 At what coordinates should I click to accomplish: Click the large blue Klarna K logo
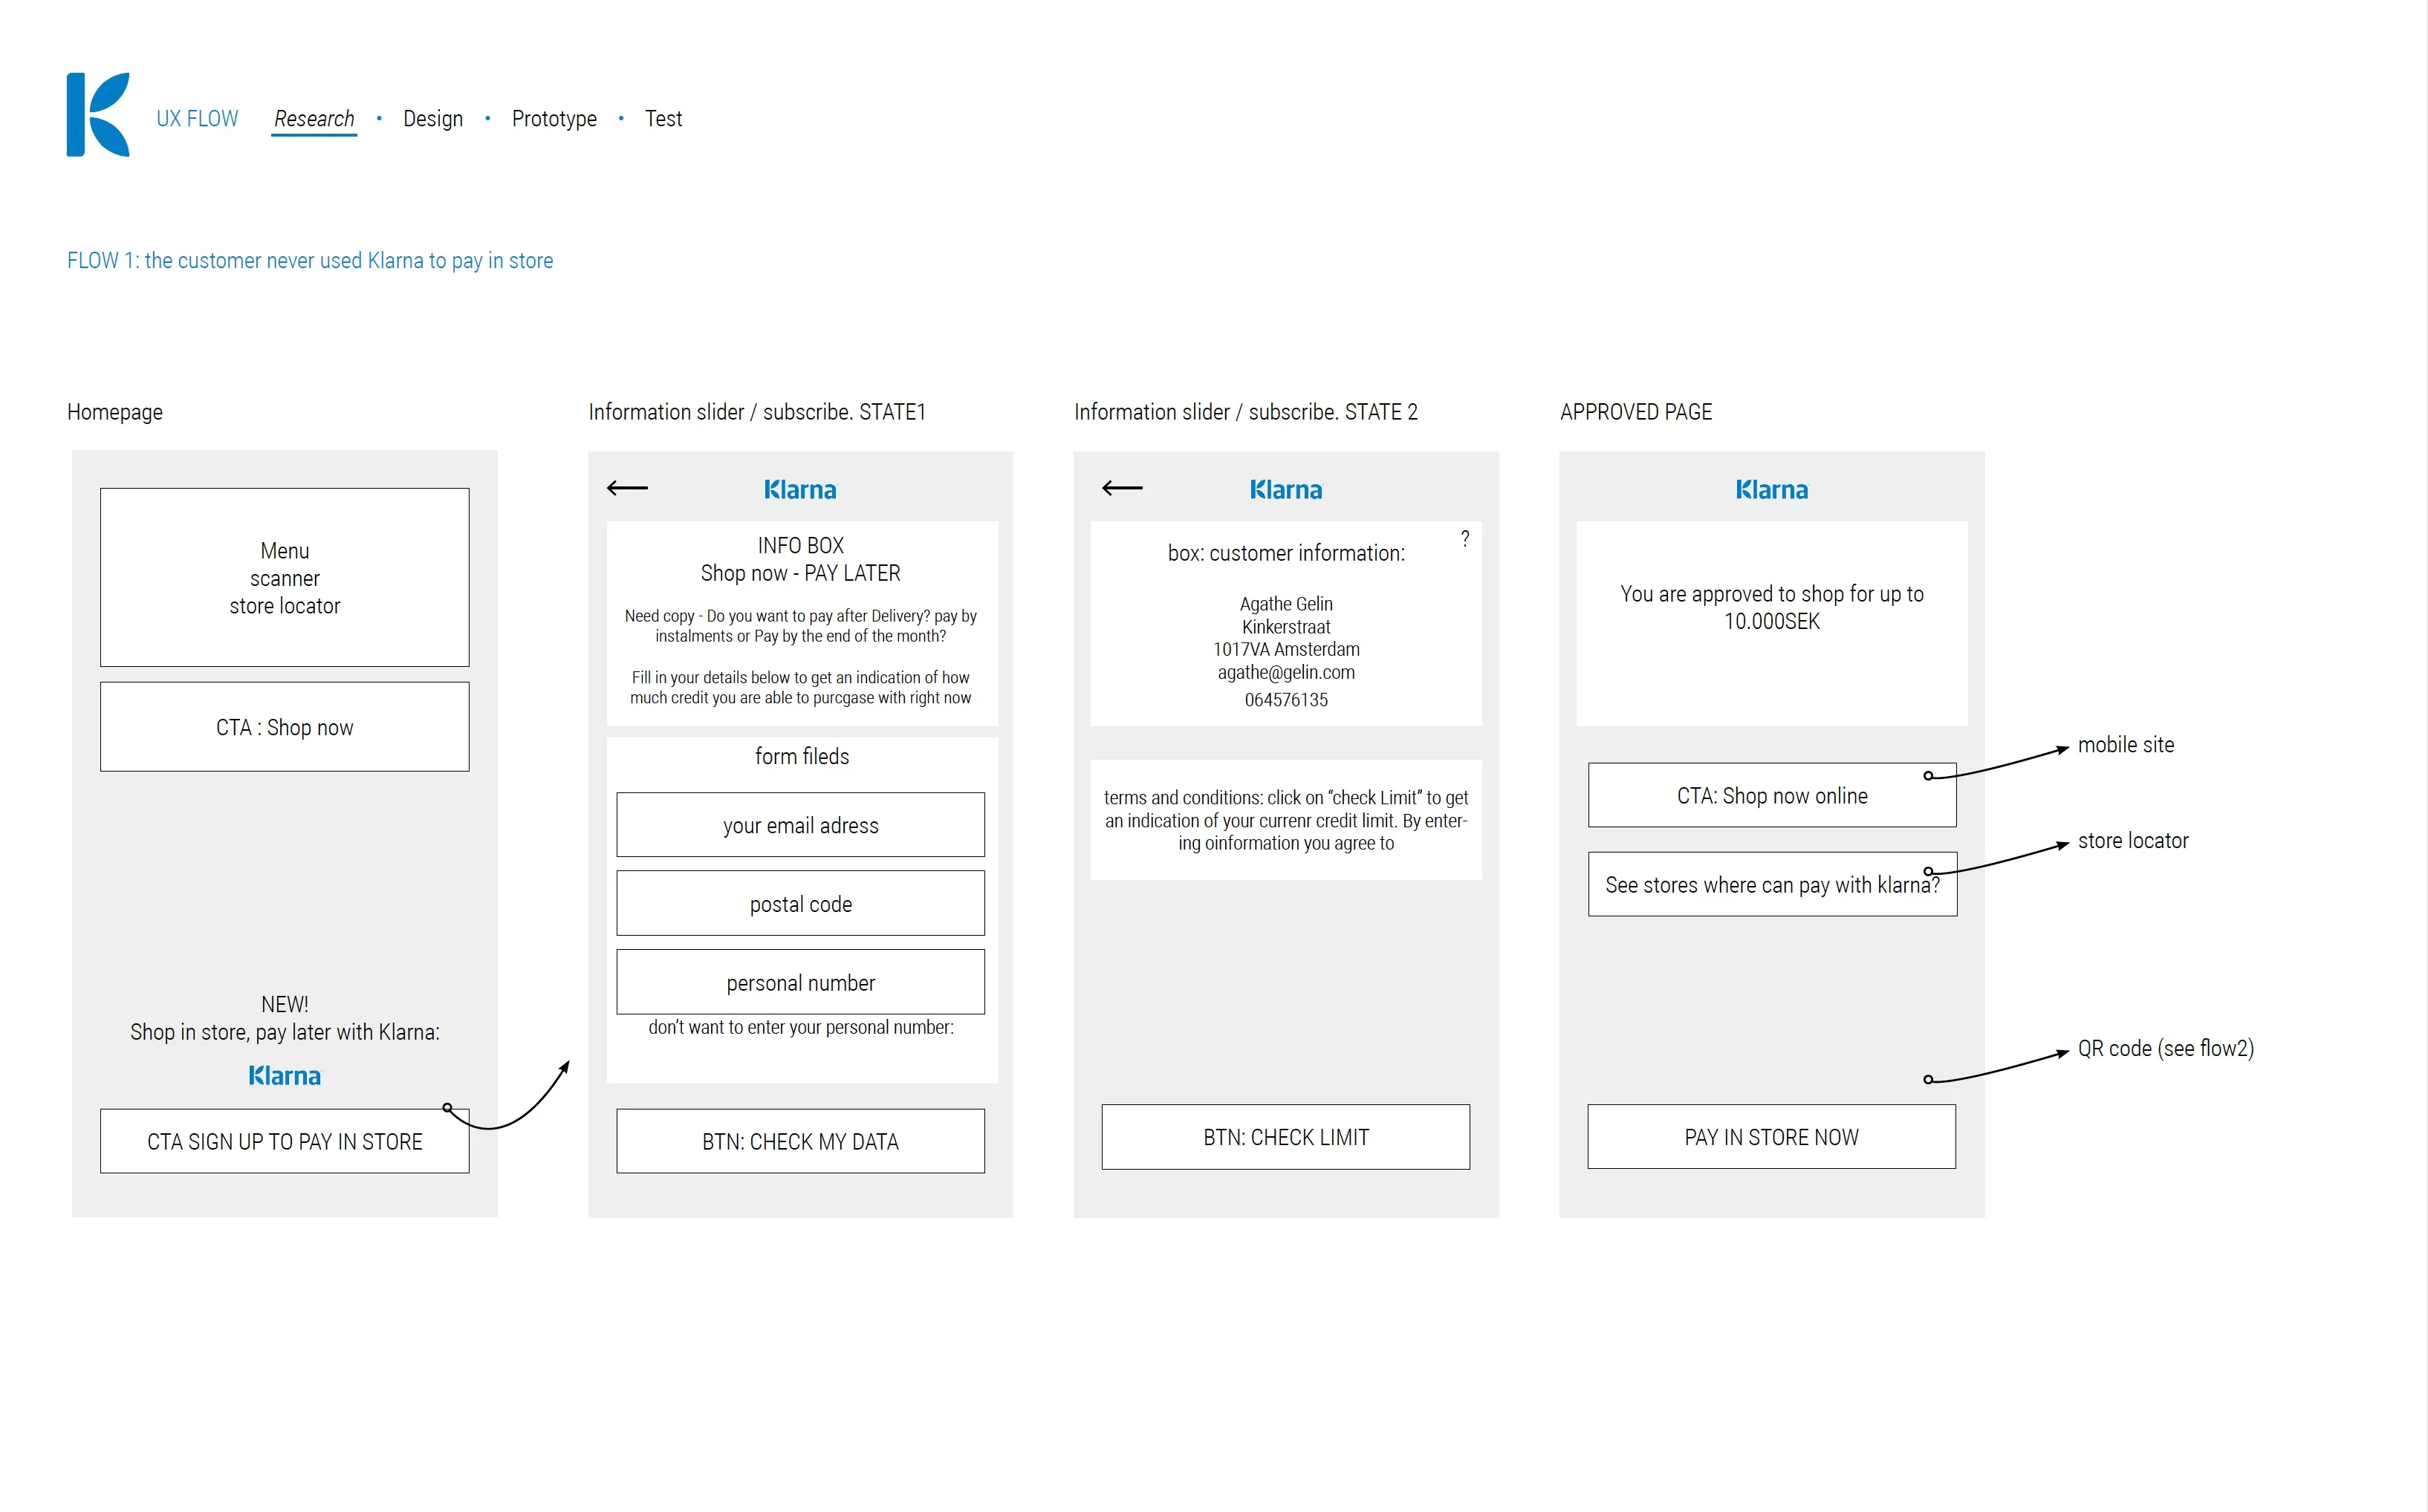(98, 114)
